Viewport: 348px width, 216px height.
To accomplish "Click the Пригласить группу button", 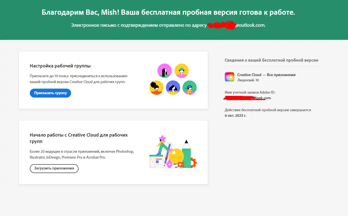I will point(50,93).
